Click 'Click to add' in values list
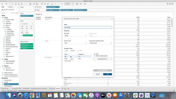 [68, 61]
